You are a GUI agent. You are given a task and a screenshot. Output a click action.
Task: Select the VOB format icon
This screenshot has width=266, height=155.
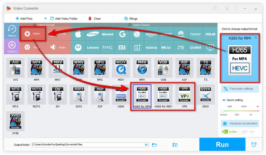click(163, 68)
